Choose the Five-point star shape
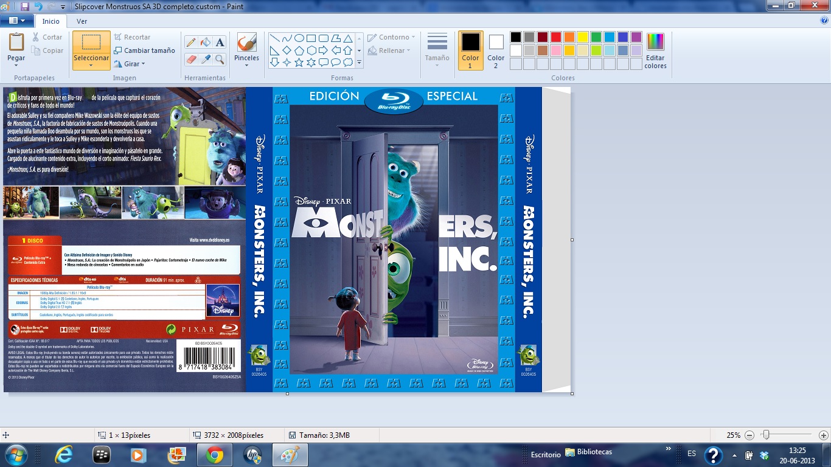The image size is (831, 467). click(299, 62)
